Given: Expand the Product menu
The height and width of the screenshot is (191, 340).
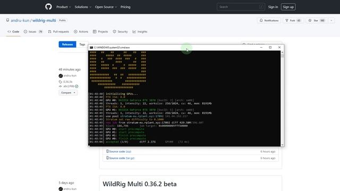Looking at the screenshot, I should pyautogui.click(x=64, y=7).
